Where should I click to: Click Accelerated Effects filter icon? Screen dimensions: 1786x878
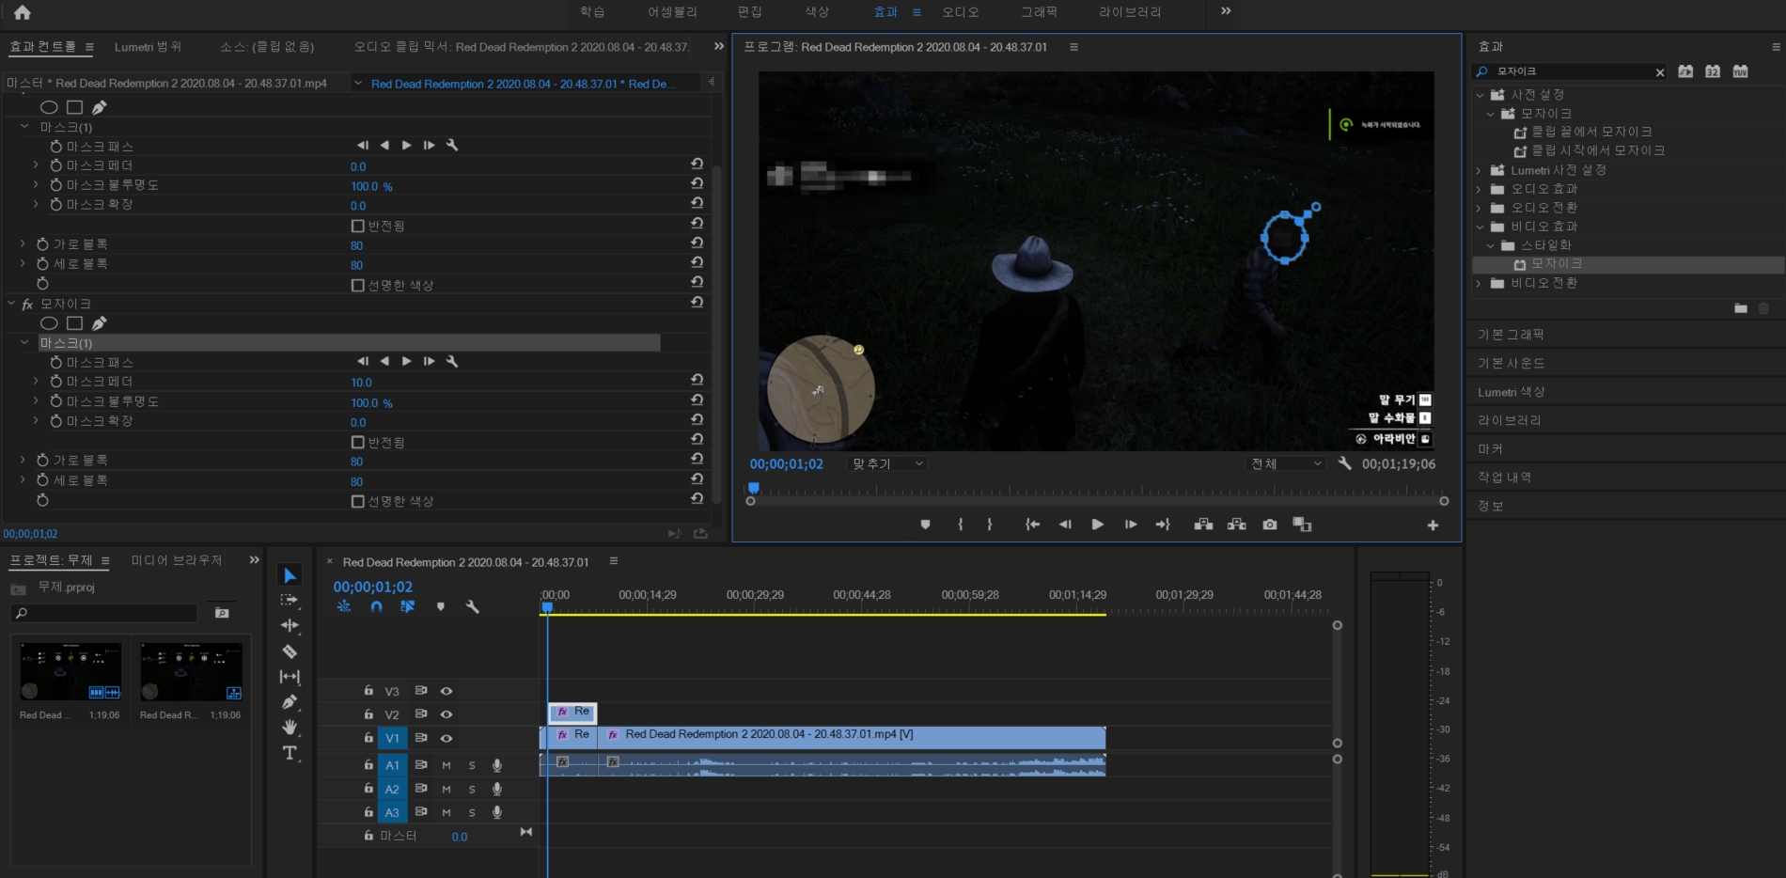pyautogui.click(x=1685, y=71)
